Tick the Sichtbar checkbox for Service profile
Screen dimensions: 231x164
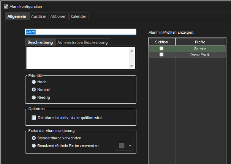click(x=161, y=48)
